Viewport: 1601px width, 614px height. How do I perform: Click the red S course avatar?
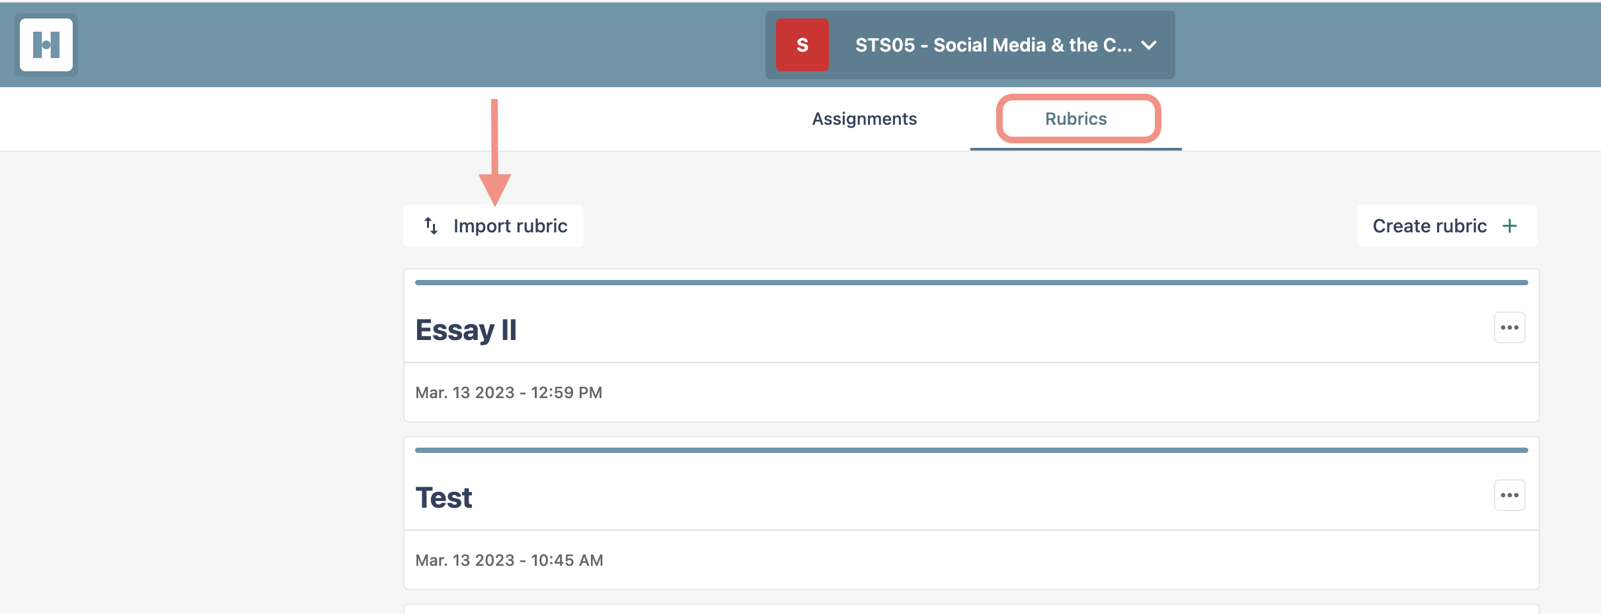[x=802, y=45]
